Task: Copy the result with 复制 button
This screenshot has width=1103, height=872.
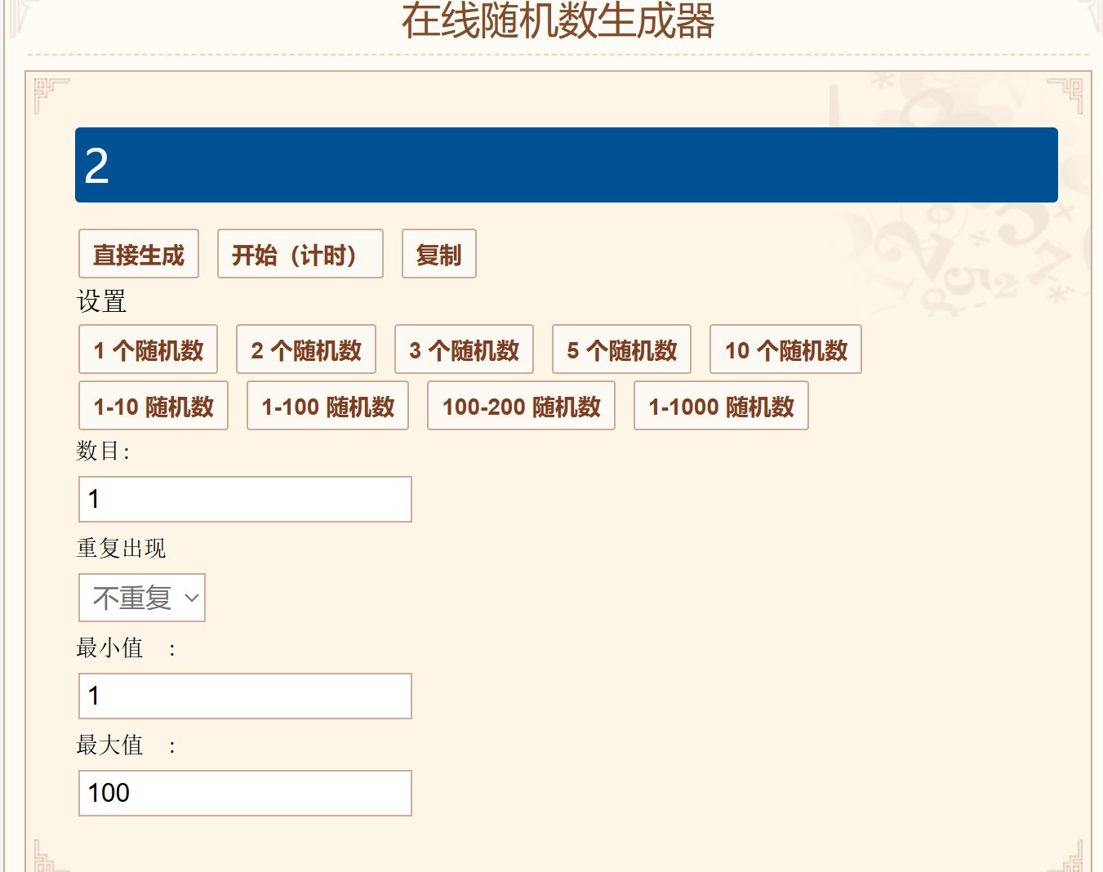Action: coord(439,254)
